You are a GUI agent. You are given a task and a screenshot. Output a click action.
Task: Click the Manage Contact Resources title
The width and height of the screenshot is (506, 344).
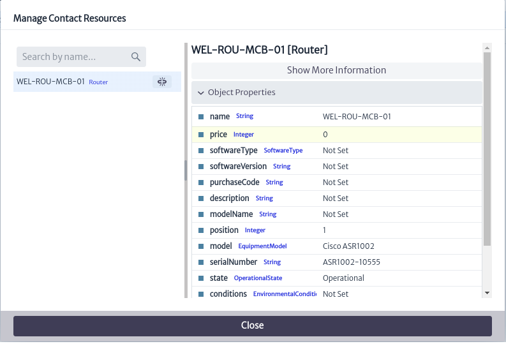[70, 19]
